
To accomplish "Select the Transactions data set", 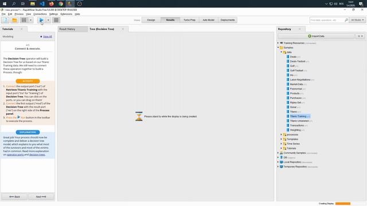I will pos(297,125).
